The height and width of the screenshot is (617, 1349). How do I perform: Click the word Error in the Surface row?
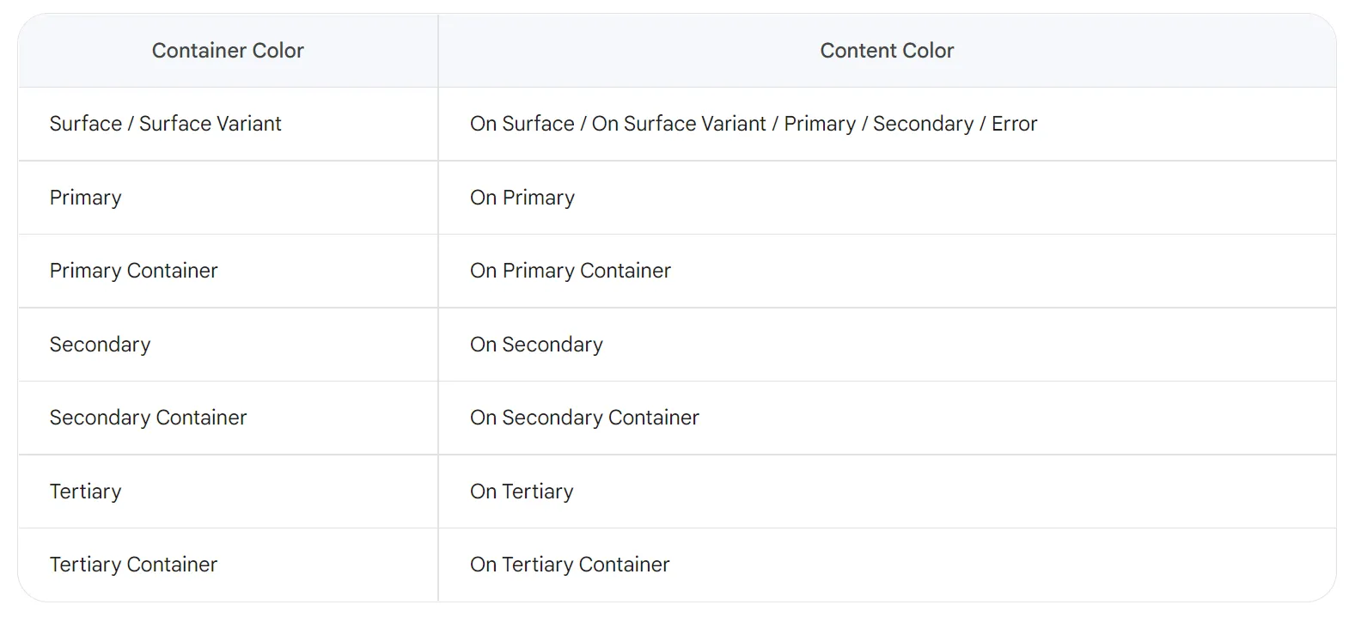click(1014, 124)
